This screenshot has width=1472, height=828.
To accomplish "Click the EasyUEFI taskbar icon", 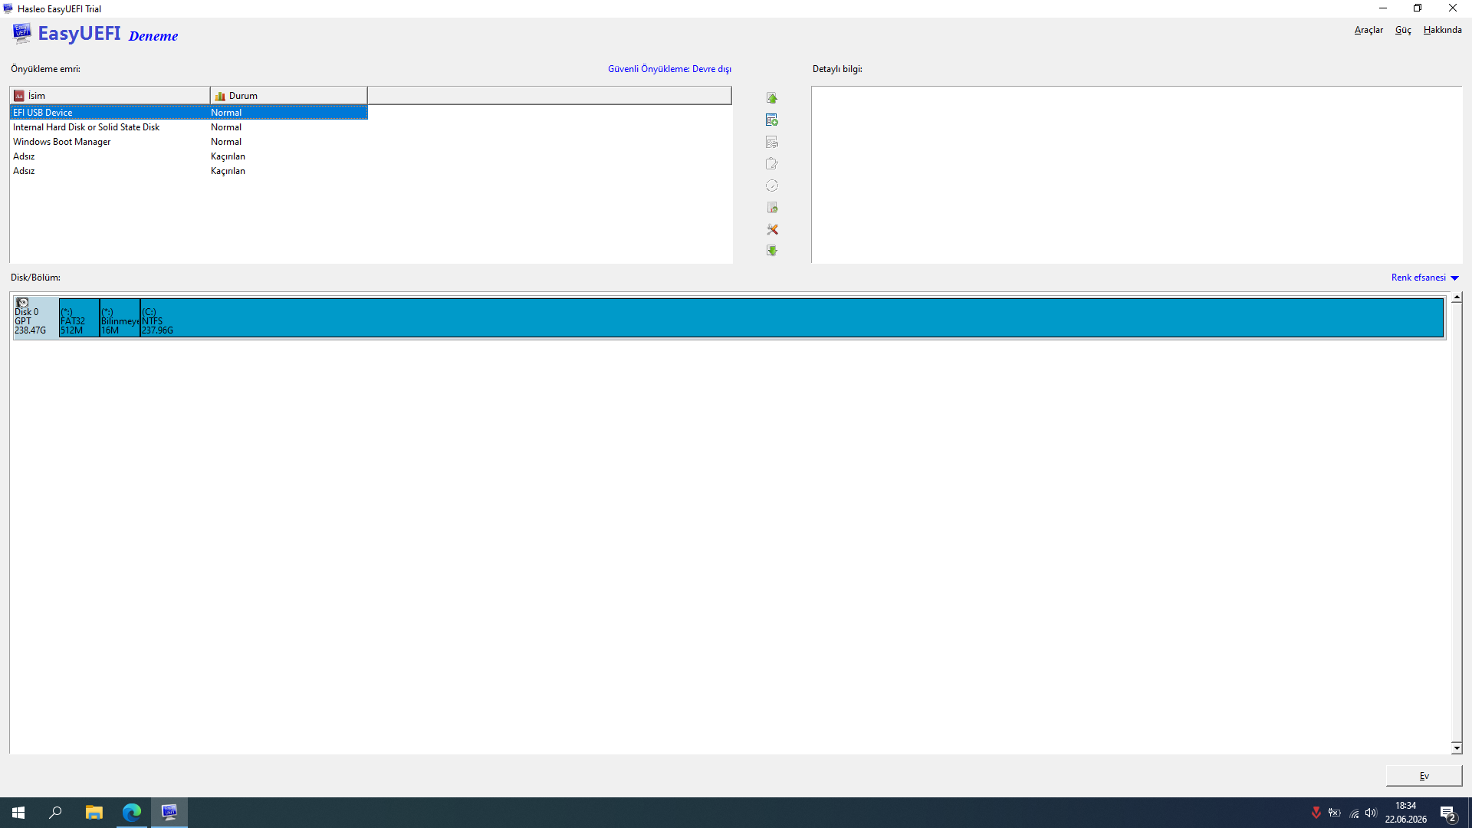I will pos(169,813).
